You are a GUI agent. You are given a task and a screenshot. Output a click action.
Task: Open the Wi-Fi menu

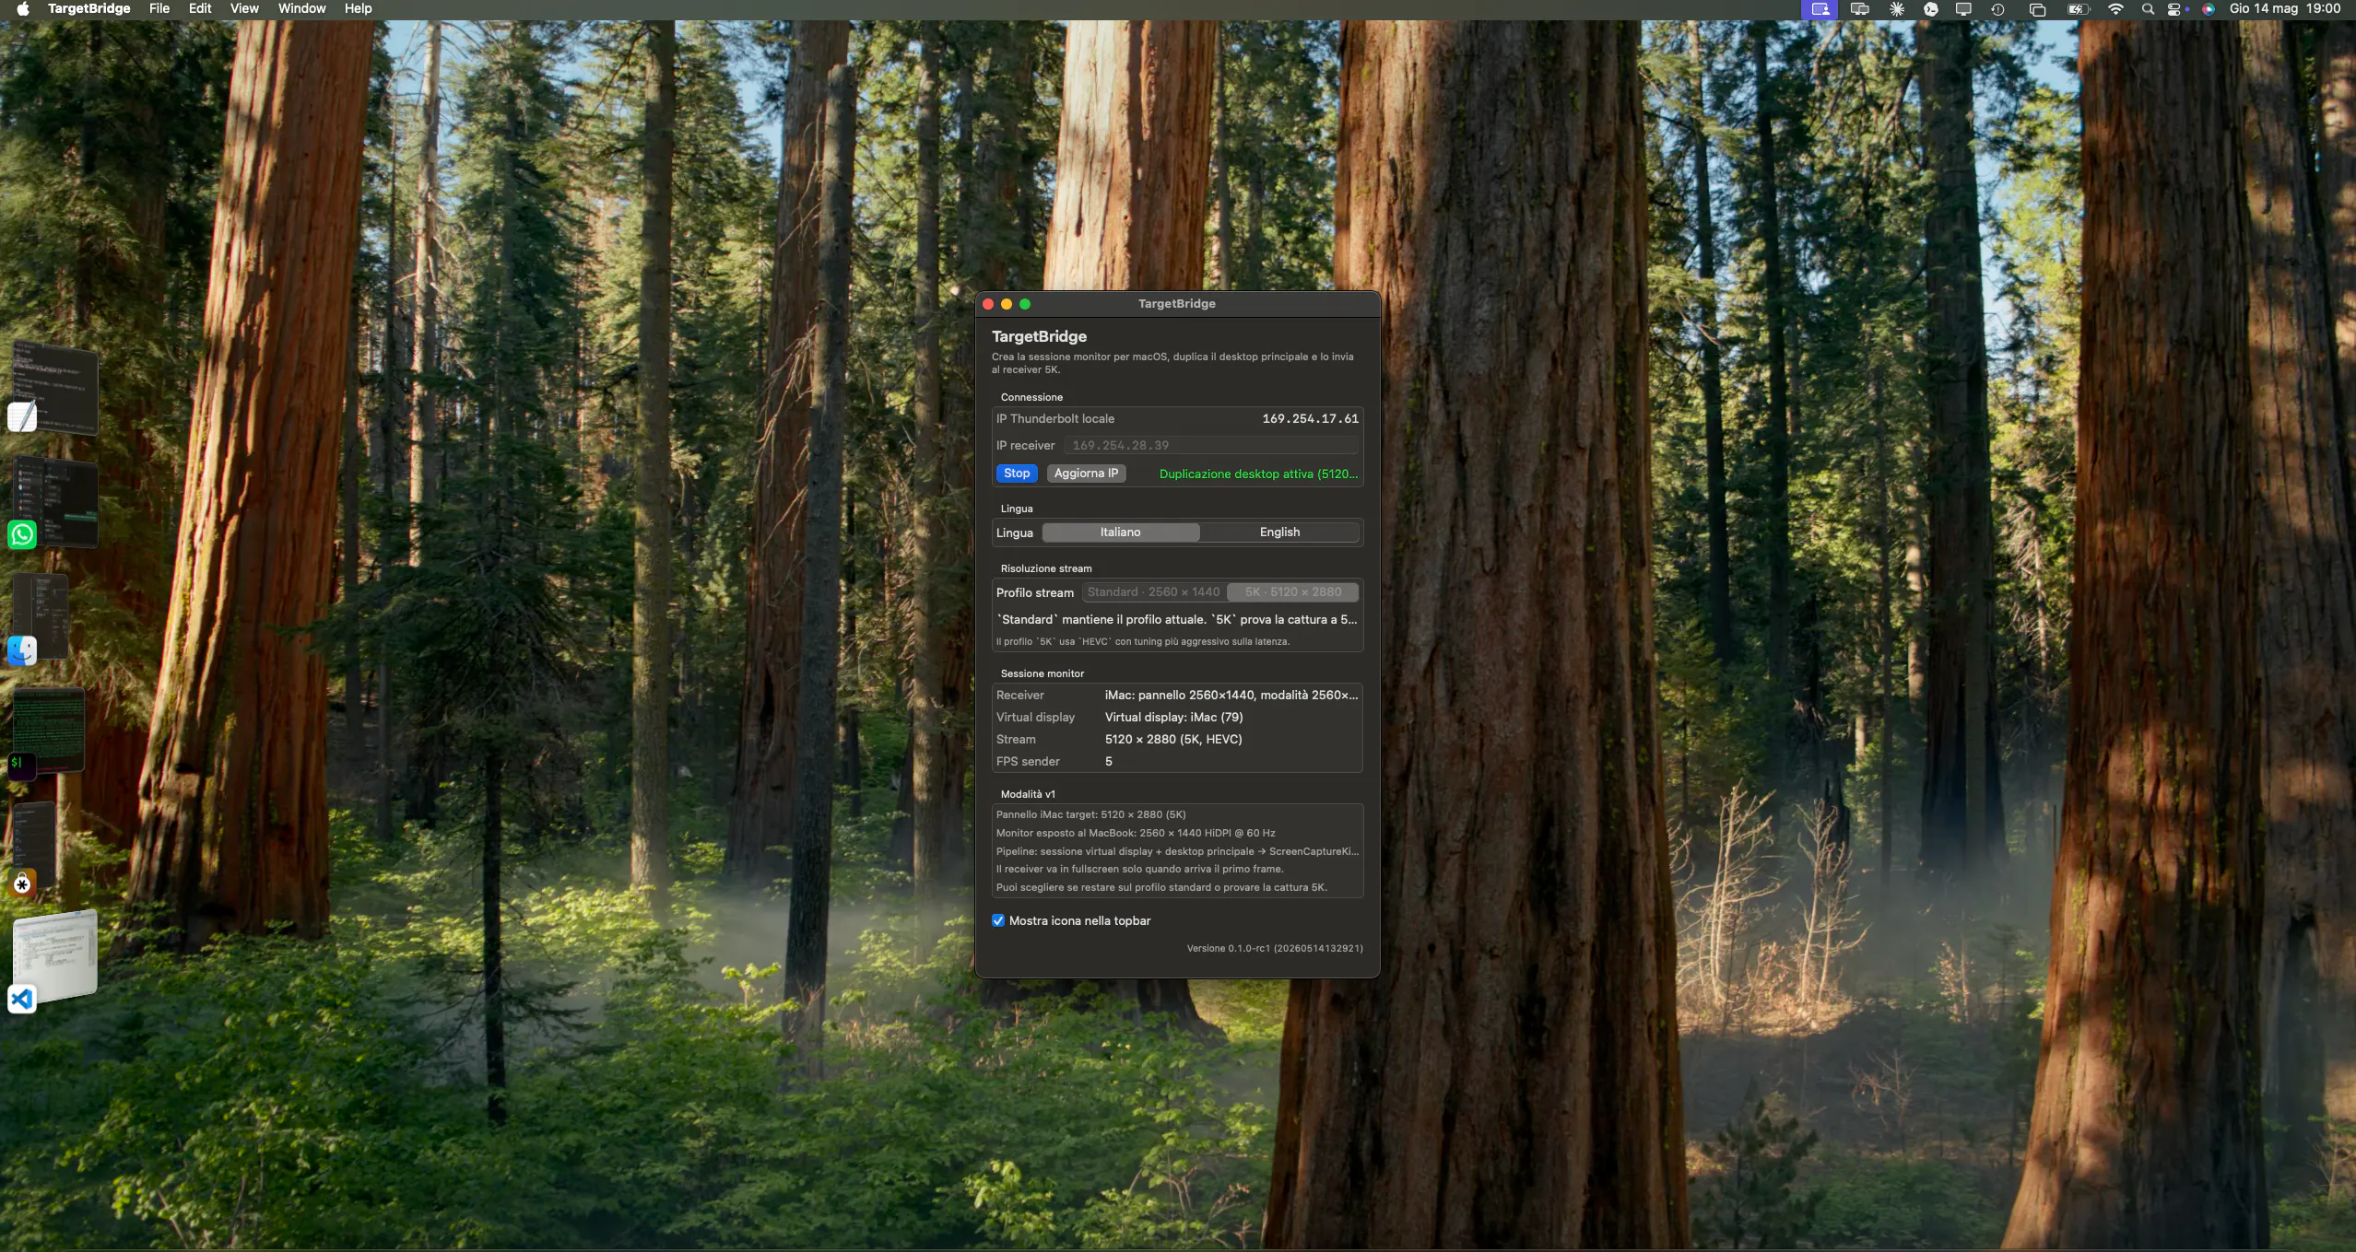coord(2115,9)
